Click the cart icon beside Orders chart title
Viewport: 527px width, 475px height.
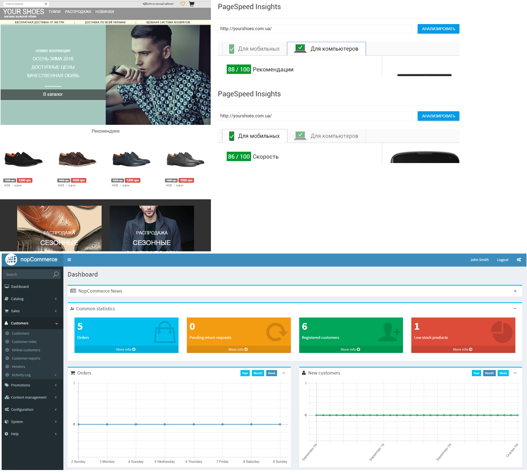73,373
